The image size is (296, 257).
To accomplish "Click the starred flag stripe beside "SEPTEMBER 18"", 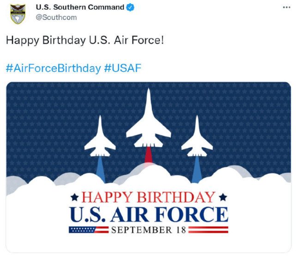I will click(89, 230).
